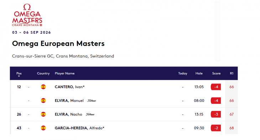Open GARCIA-HEREDIA, Alfredo player link
Image resolution: width=260 pixels, height=140 pixels.
pos(79,128)
